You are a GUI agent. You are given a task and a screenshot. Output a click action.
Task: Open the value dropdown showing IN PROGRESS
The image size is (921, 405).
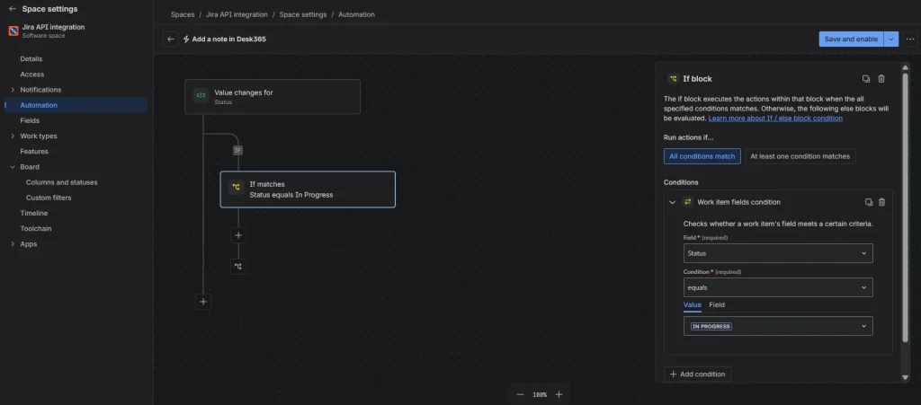pos(778,327)
